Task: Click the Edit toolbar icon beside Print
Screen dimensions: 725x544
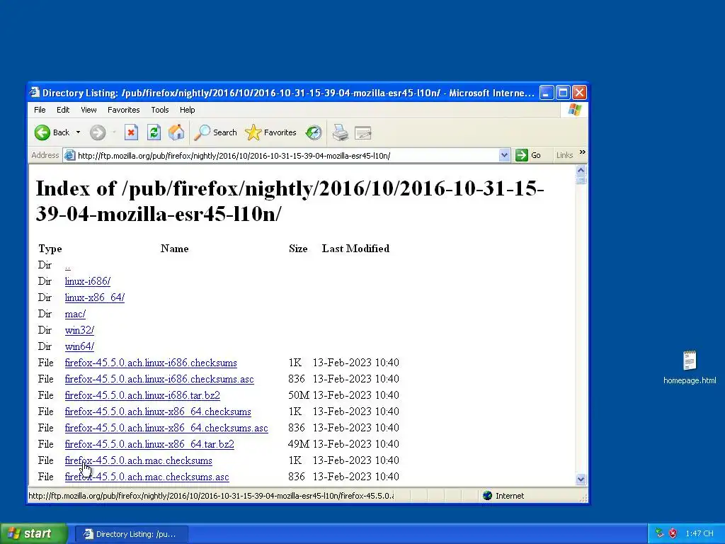Action: pyautogui.click(x=363, y=133)
